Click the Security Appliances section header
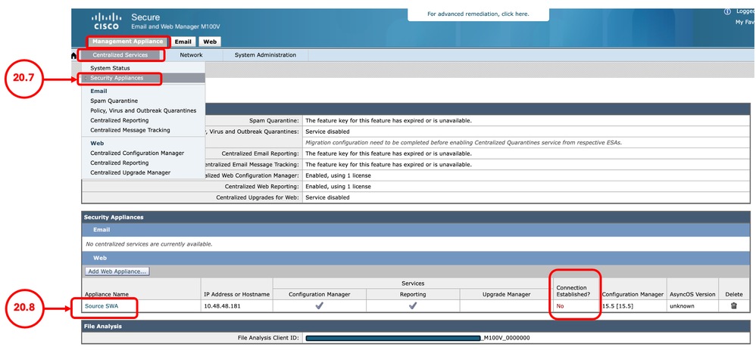Viewport: 756px width, 350px height. [416, 217]
